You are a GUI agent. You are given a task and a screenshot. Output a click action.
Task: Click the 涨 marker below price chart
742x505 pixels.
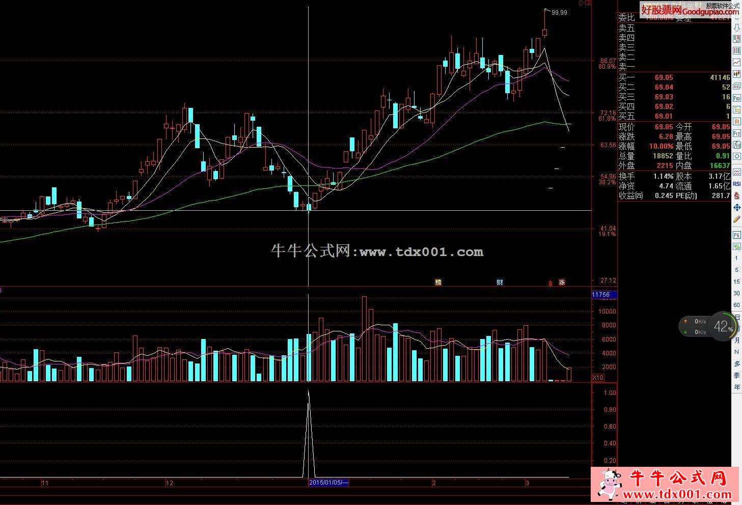562,282
